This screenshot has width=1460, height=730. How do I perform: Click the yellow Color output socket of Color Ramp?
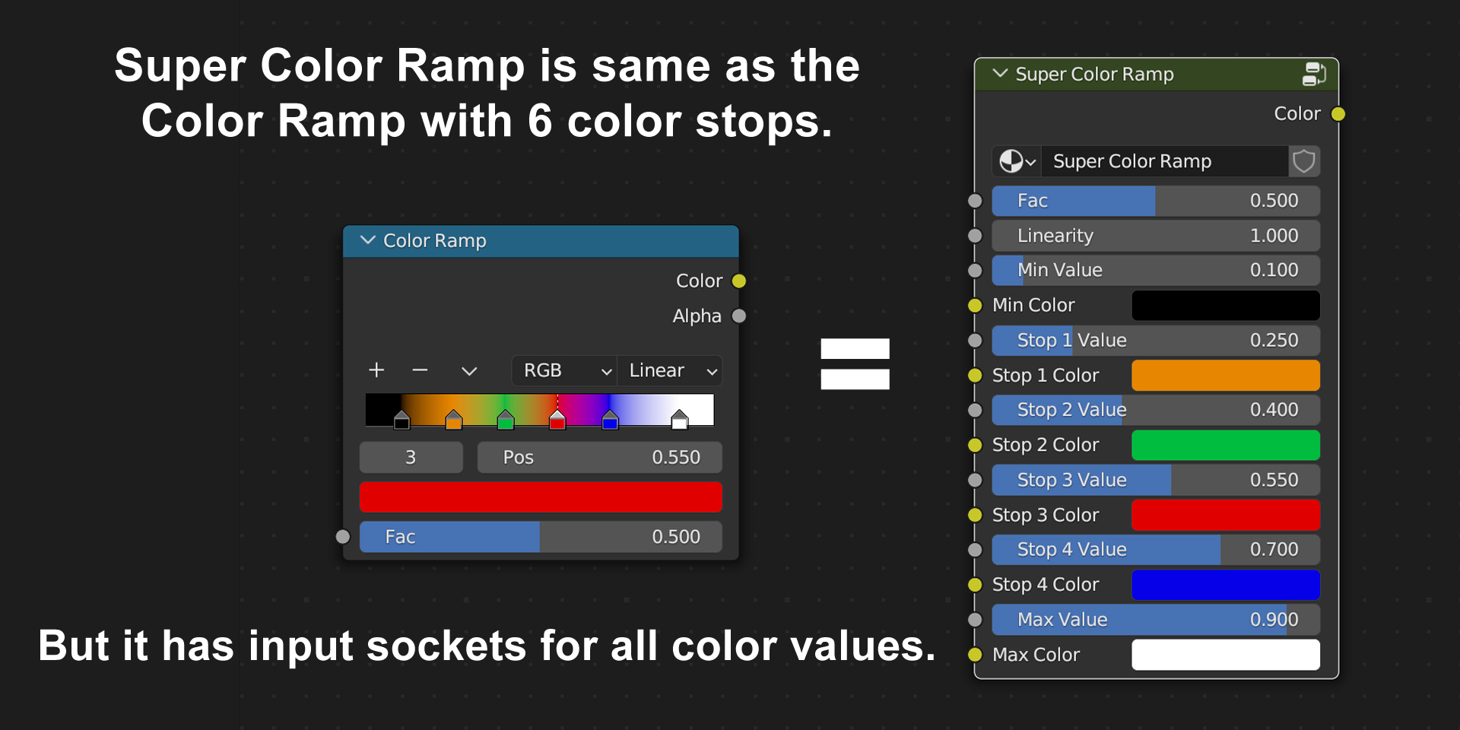click(x=738, y=281)
